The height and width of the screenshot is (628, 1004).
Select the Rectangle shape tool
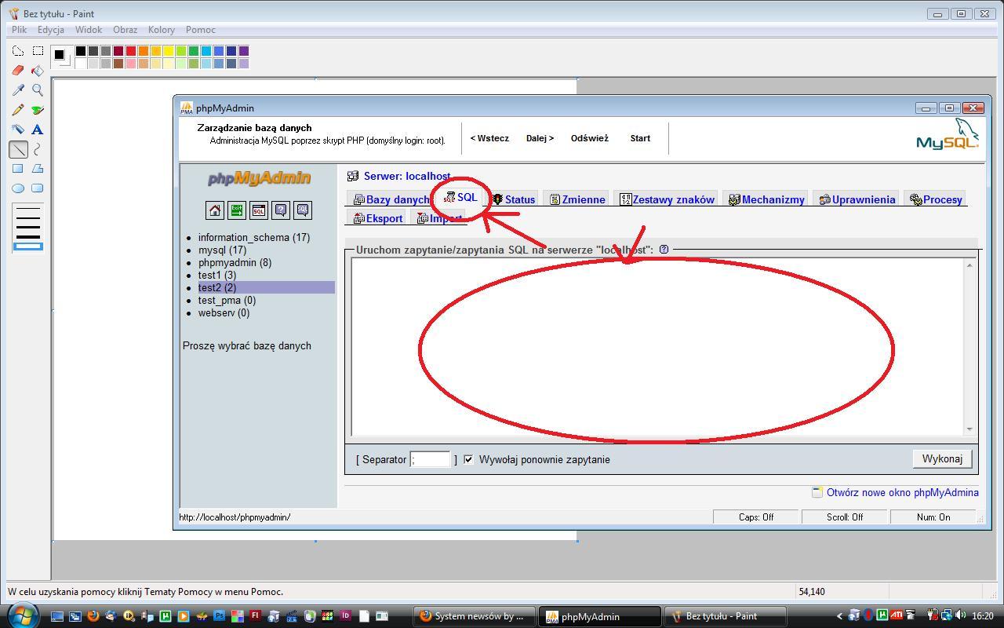coord(18,169)
